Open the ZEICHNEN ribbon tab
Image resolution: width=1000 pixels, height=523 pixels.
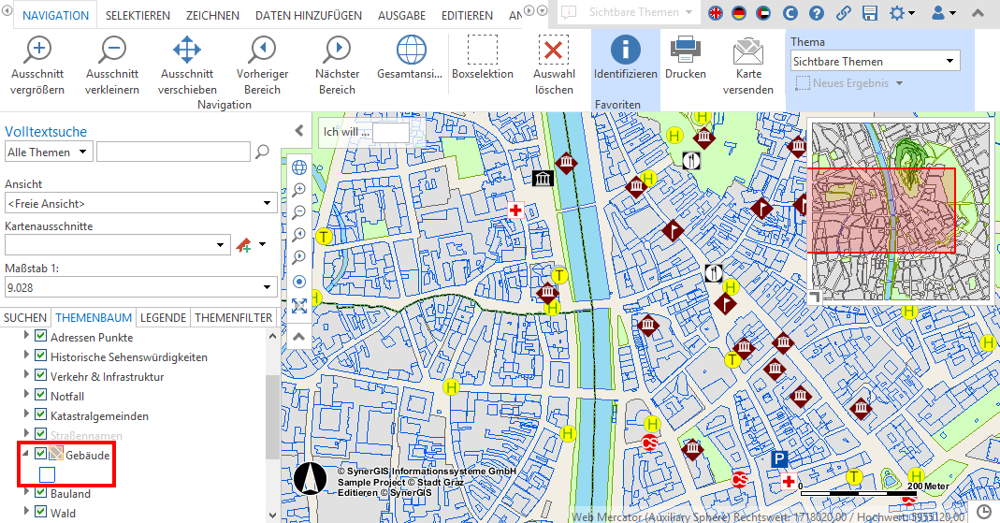[x=212, y=15]
